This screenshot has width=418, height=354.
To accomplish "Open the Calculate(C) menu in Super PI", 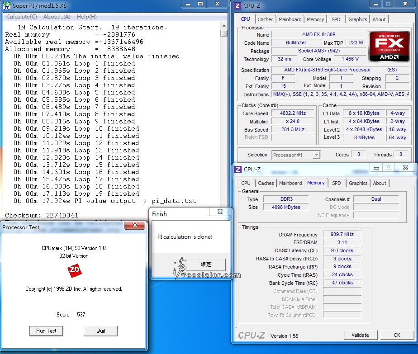I will click(22, 17).
